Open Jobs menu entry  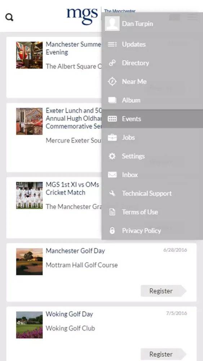click(152, 138)
